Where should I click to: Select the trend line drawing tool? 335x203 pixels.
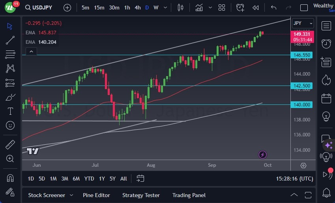10,40
